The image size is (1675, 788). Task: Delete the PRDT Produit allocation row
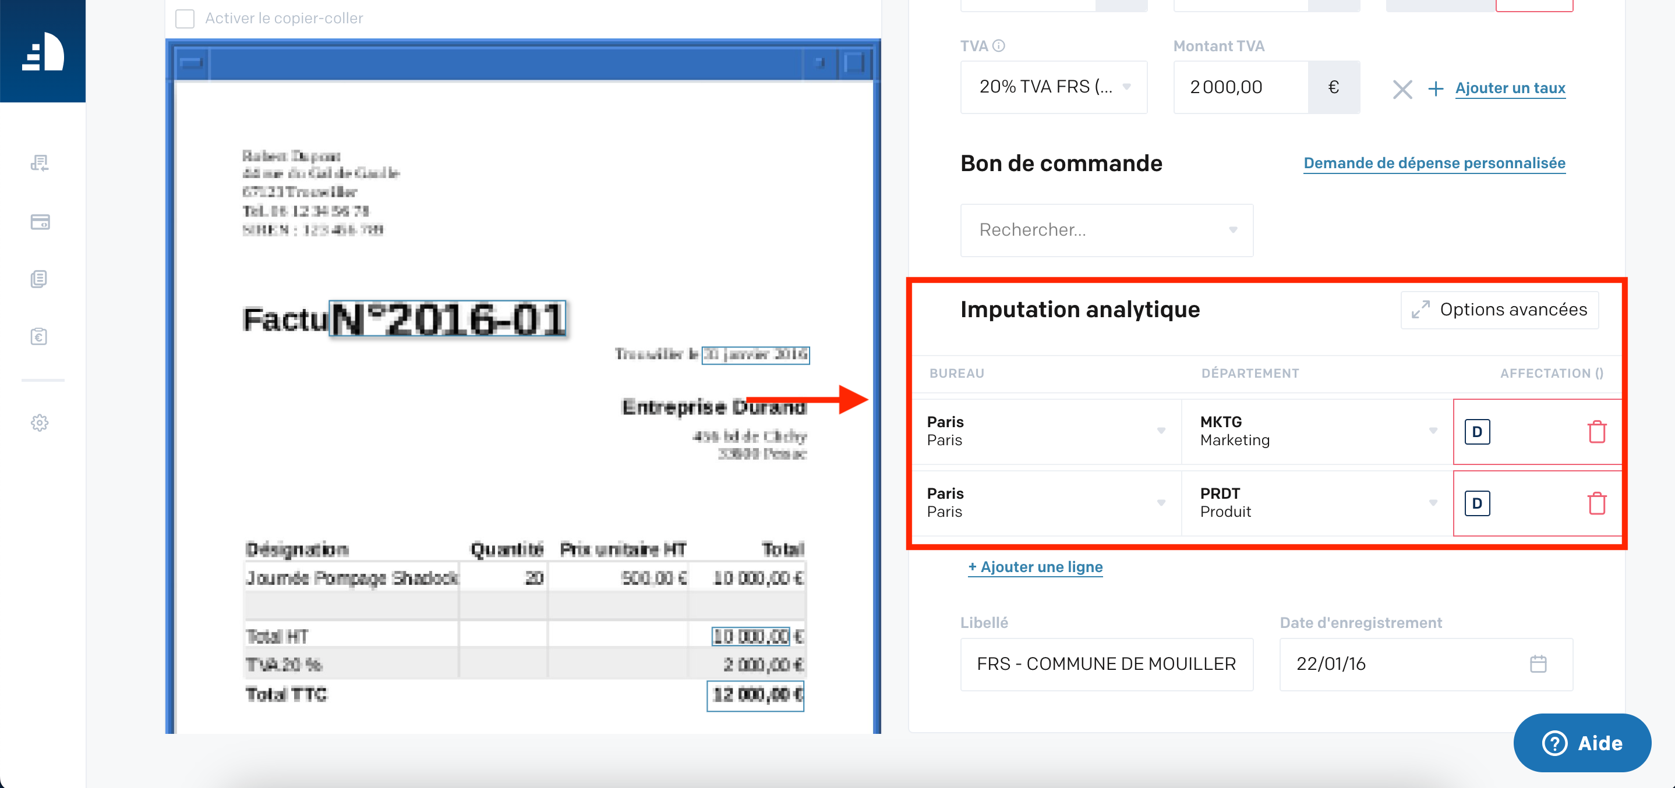(1597, 503)
